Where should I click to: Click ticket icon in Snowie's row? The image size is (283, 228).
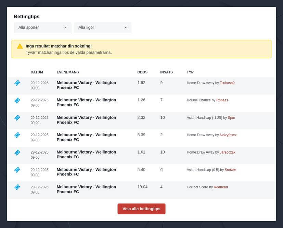[x=17, y=170]
